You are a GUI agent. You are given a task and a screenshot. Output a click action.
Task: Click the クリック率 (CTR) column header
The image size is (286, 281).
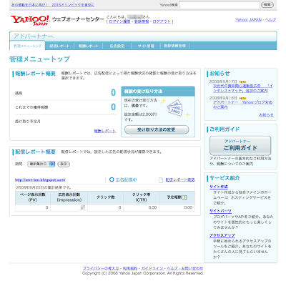click(x=142, y=197)
